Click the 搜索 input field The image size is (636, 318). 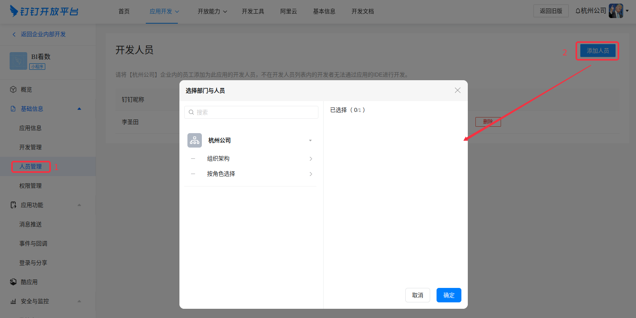coord(251,112)
